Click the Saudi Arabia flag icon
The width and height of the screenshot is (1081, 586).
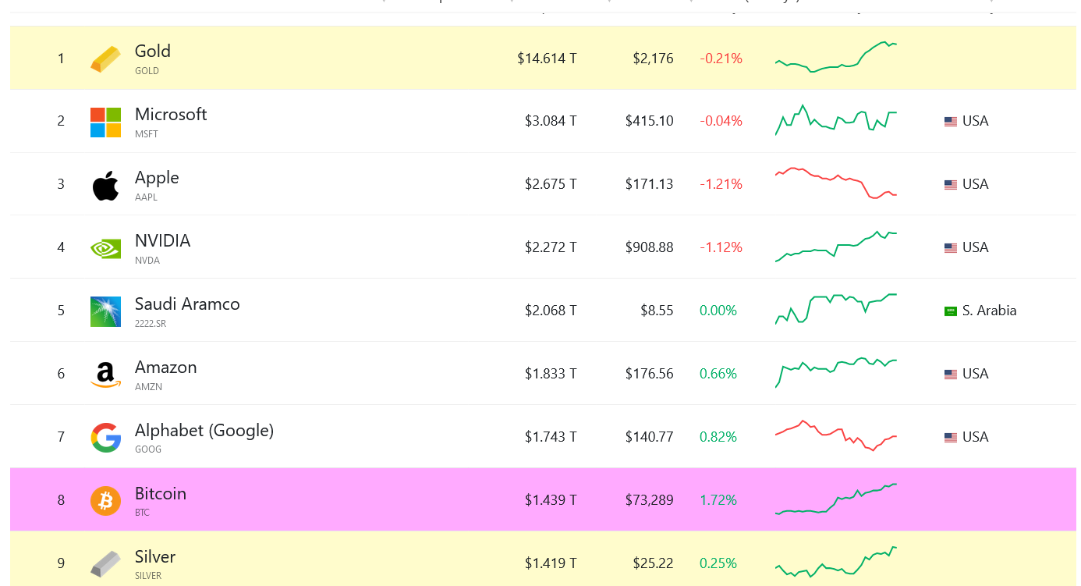(x=950, y=311)
